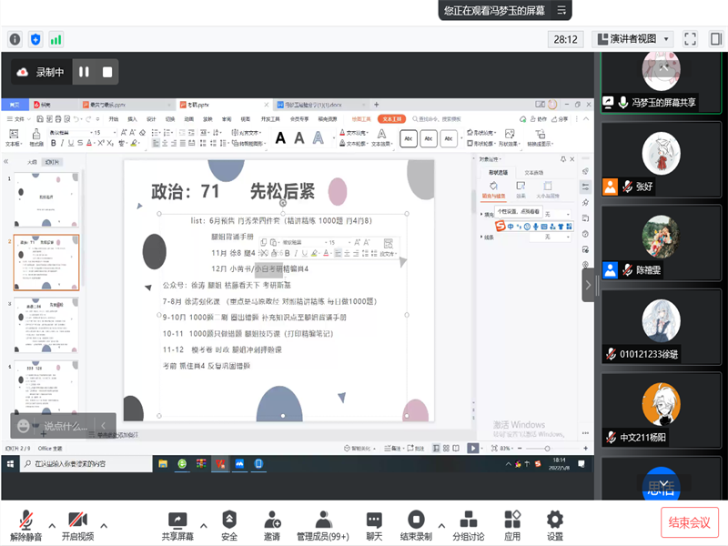The image size is (728, 546).
Task: Open the 安全 security menu
Action: click(229, 525)
